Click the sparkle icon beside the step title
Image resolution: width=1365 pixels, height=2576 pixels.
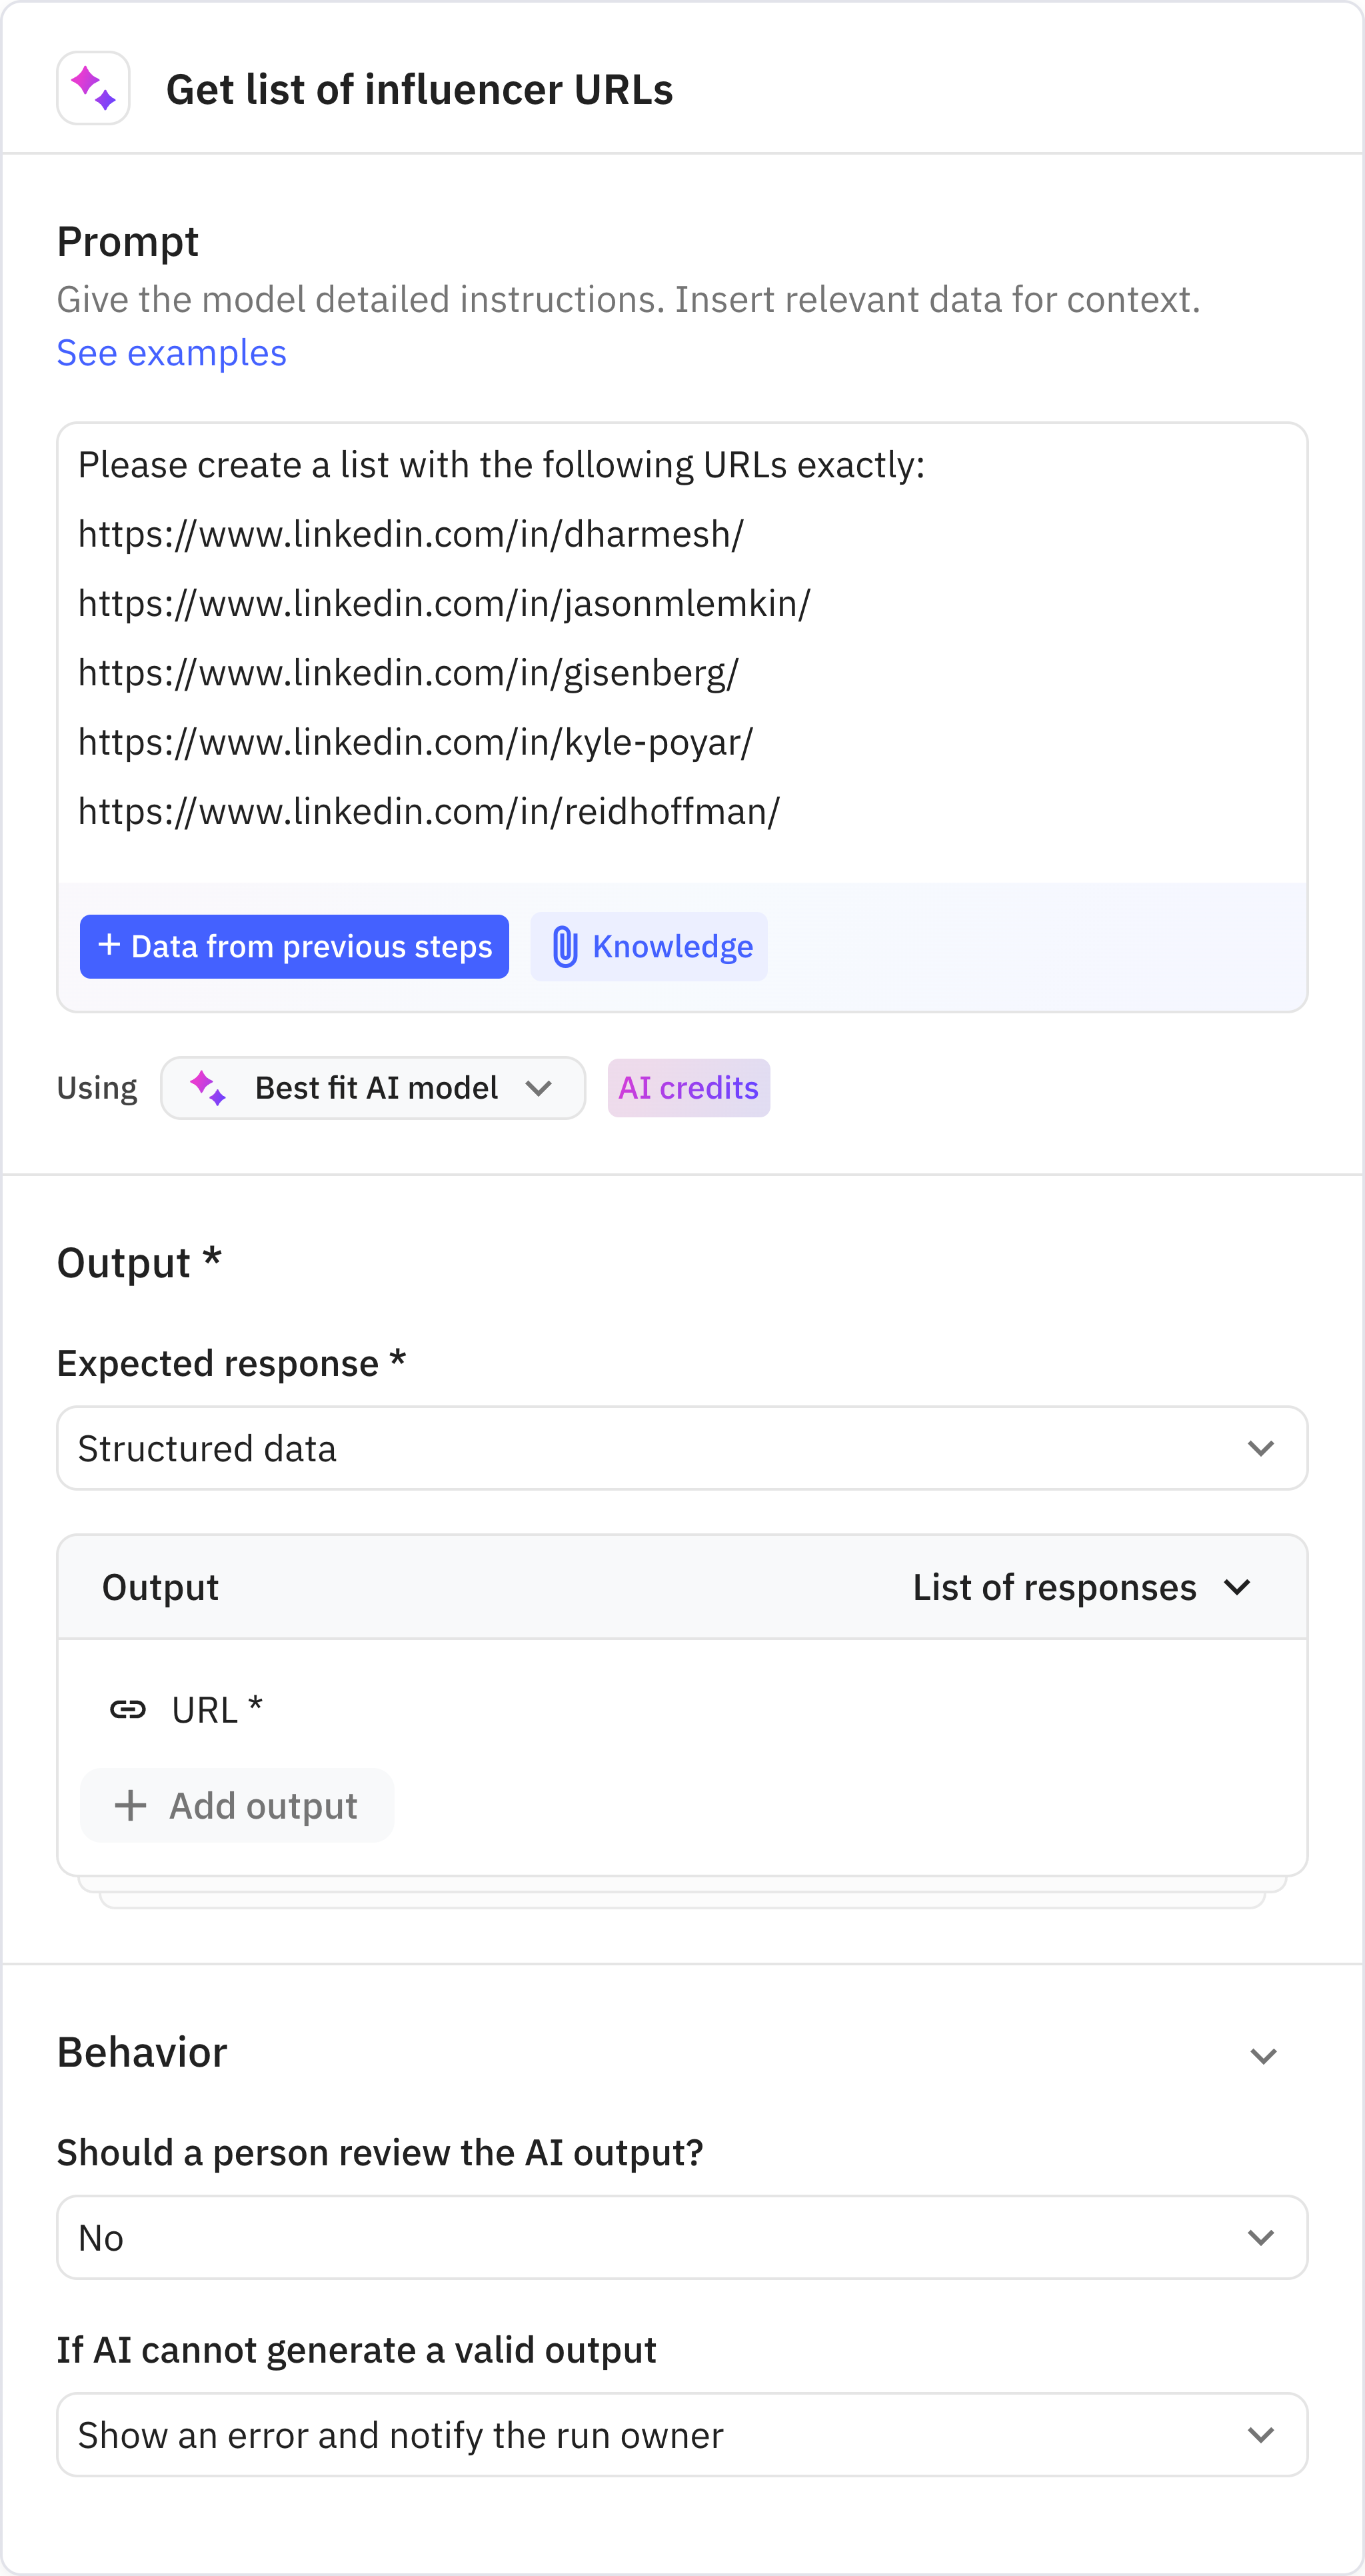tap(93, 88)
